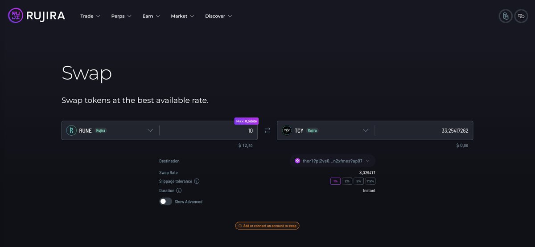Click the warning icon in connect account button

[240, 226]
